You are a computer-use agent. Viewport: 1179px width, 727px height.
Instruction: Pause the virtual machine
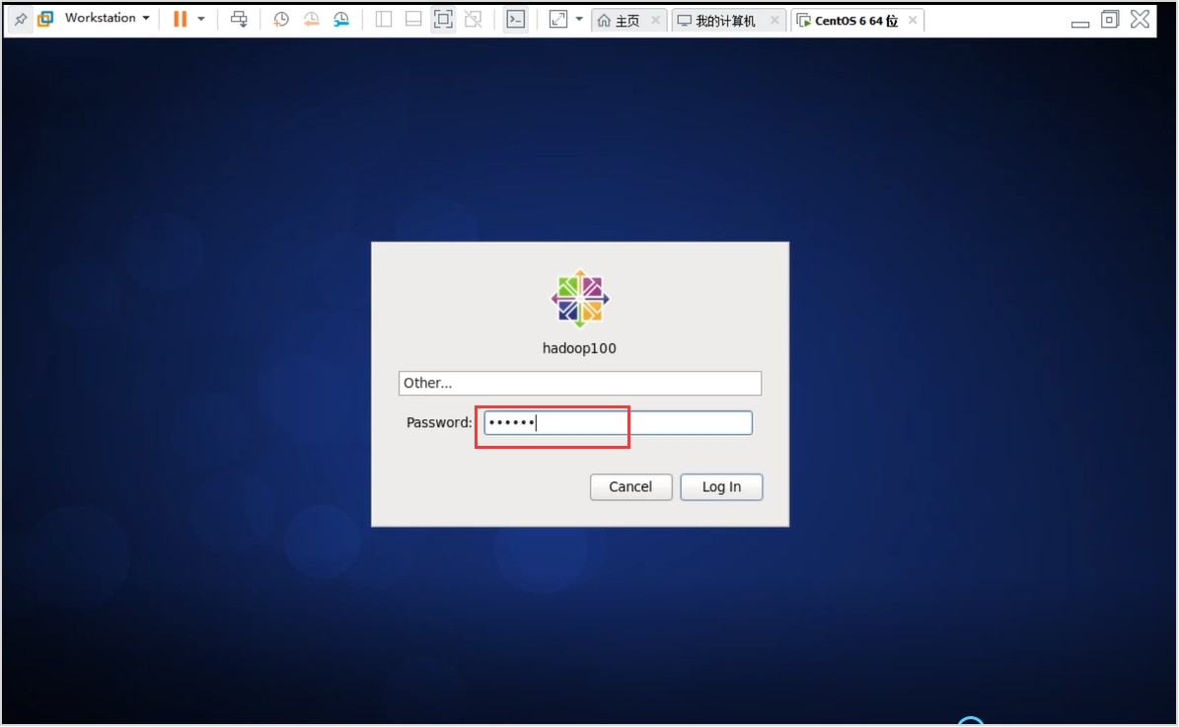180,19
